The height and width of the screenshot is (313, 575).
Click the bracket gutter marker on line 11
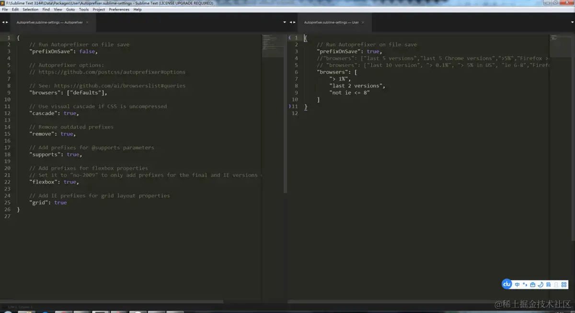pyautogui.click(x=289, y=107)
